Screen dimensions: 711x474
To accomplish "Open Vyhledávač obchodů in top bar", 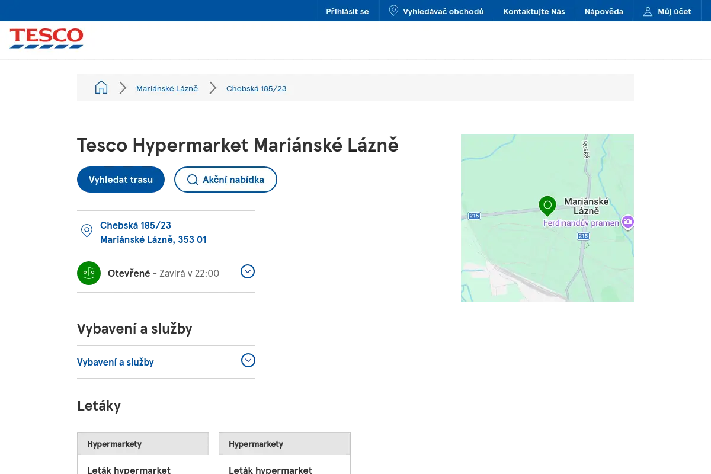I will click(x=437, y=11).
